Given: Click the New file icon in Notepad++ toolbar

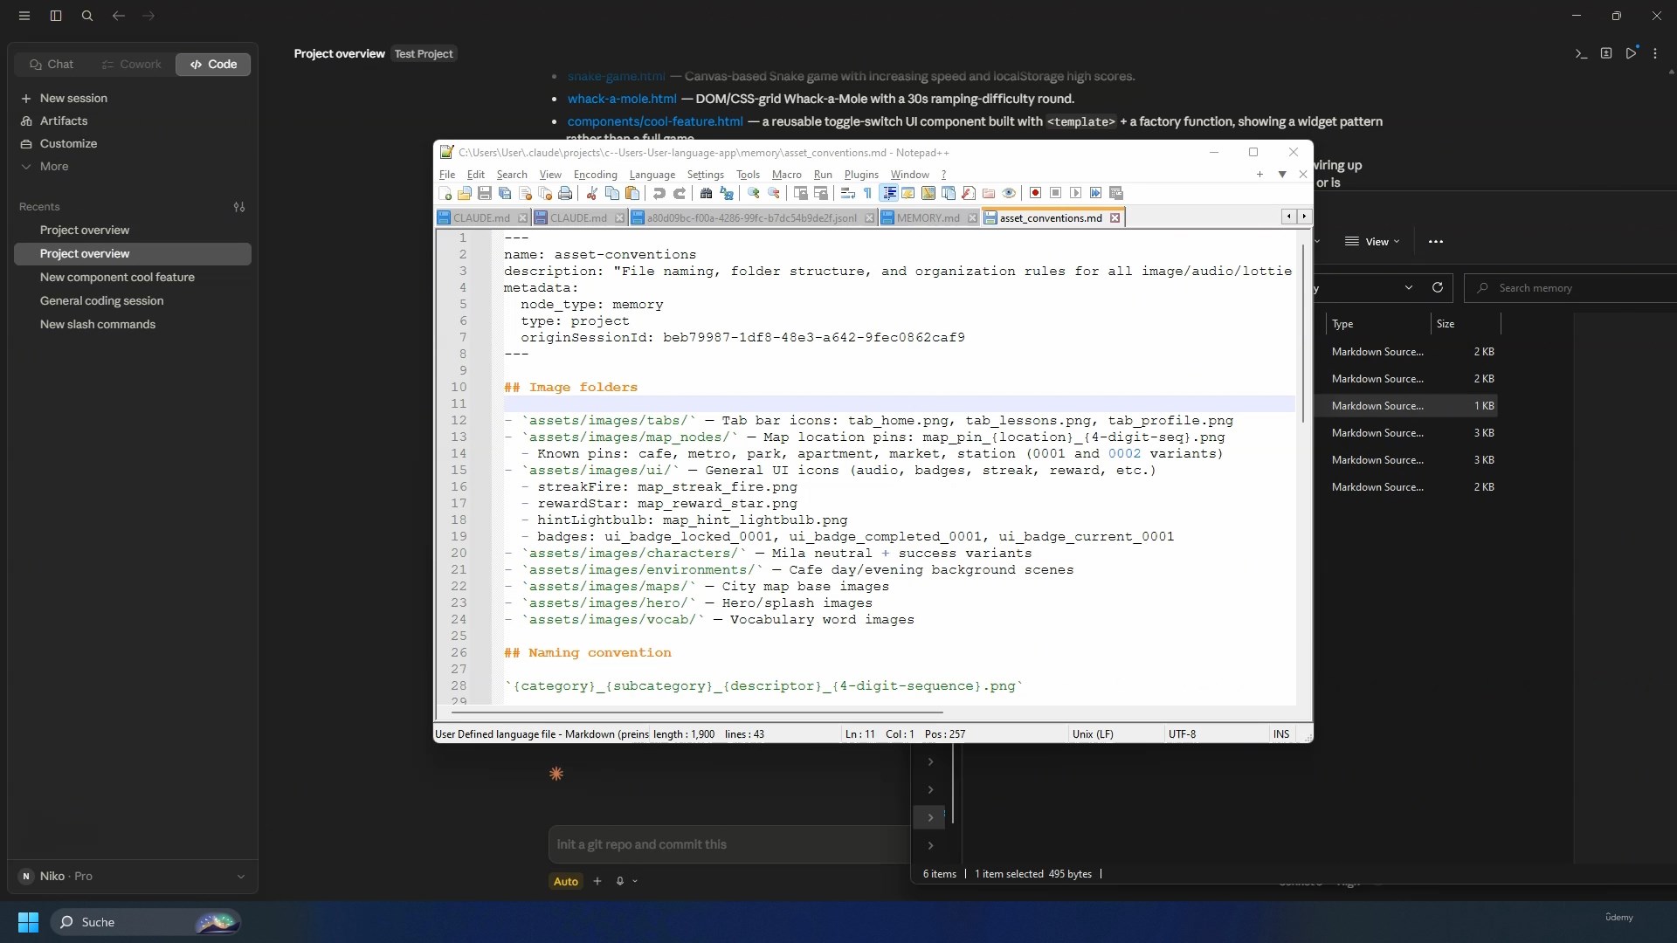Looking at the screenshot, I should pos(445,193).
